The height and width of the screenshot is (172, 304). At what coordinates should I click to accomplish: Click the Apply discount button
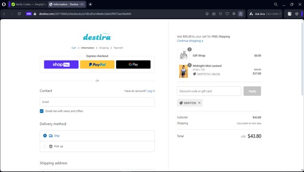(x=252, y=91)
